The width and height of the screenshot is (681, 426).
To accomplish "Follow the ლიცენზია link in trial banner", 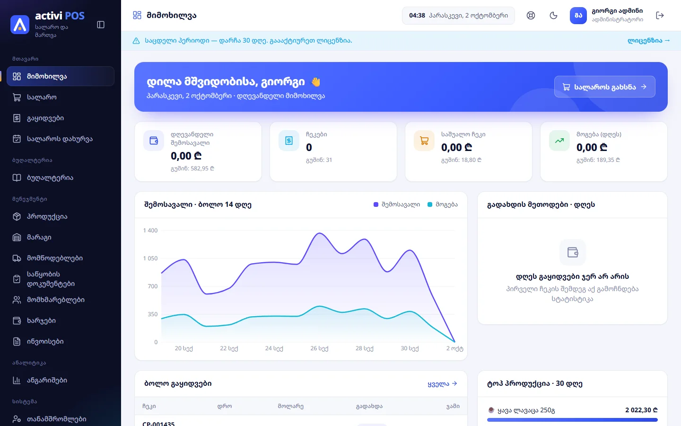I will click(648, 41).
